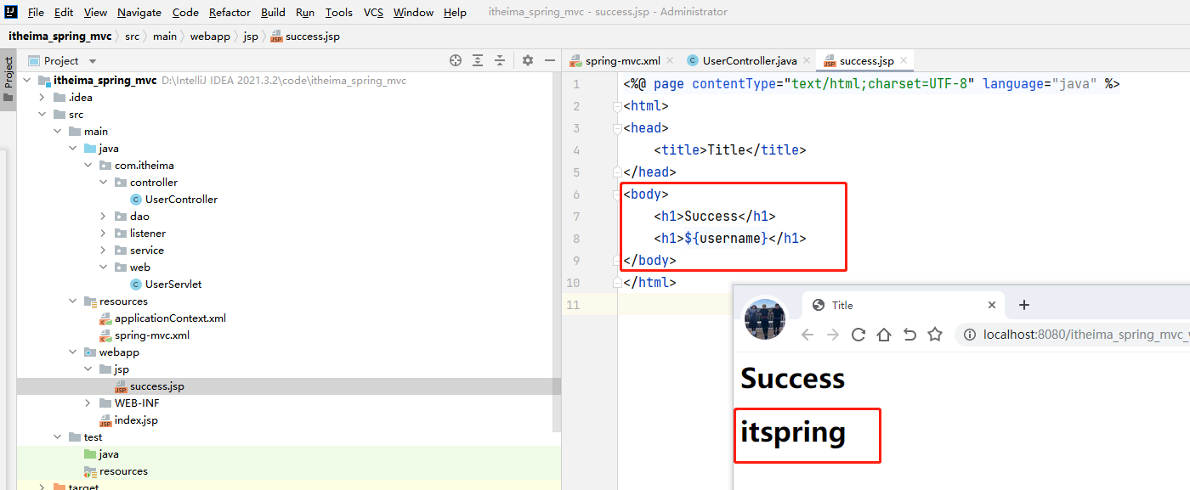Click the Select Opened File target icon
The width and height of the screenshot is (1190, 490).
coord(456,60)
